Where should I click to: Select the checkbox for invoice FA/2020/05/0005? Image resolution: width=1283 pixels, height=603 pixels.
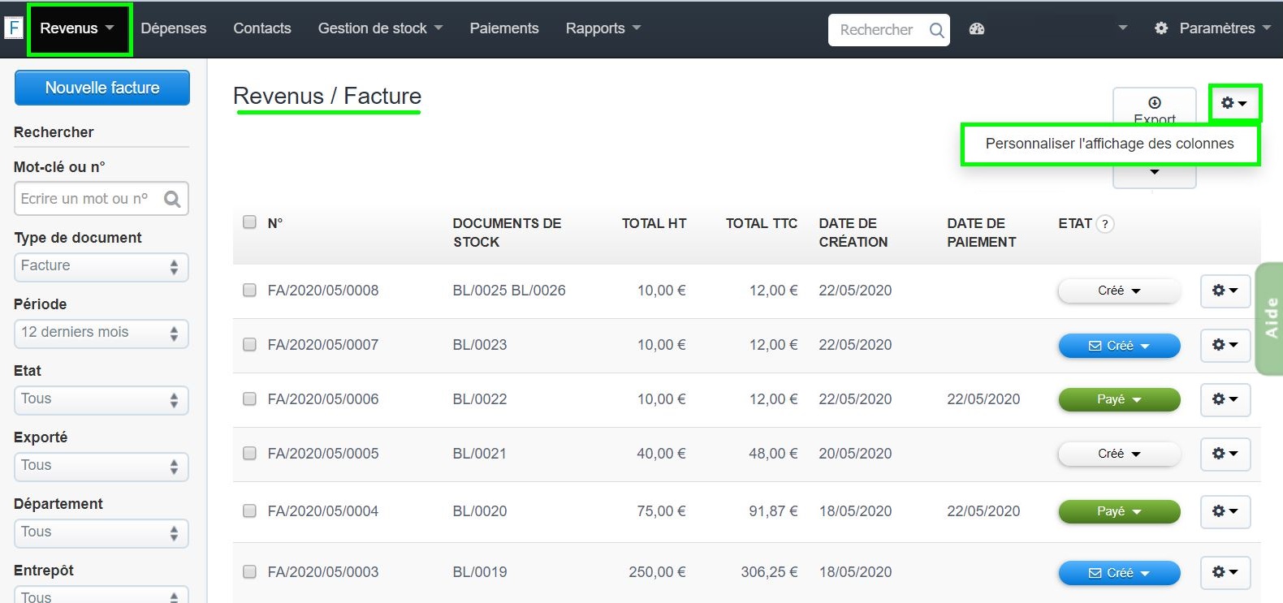coord(249,454)
